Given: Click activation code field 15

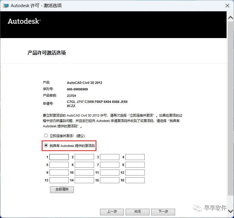Looking at the screenshot, I should click(x=110, y=180).
